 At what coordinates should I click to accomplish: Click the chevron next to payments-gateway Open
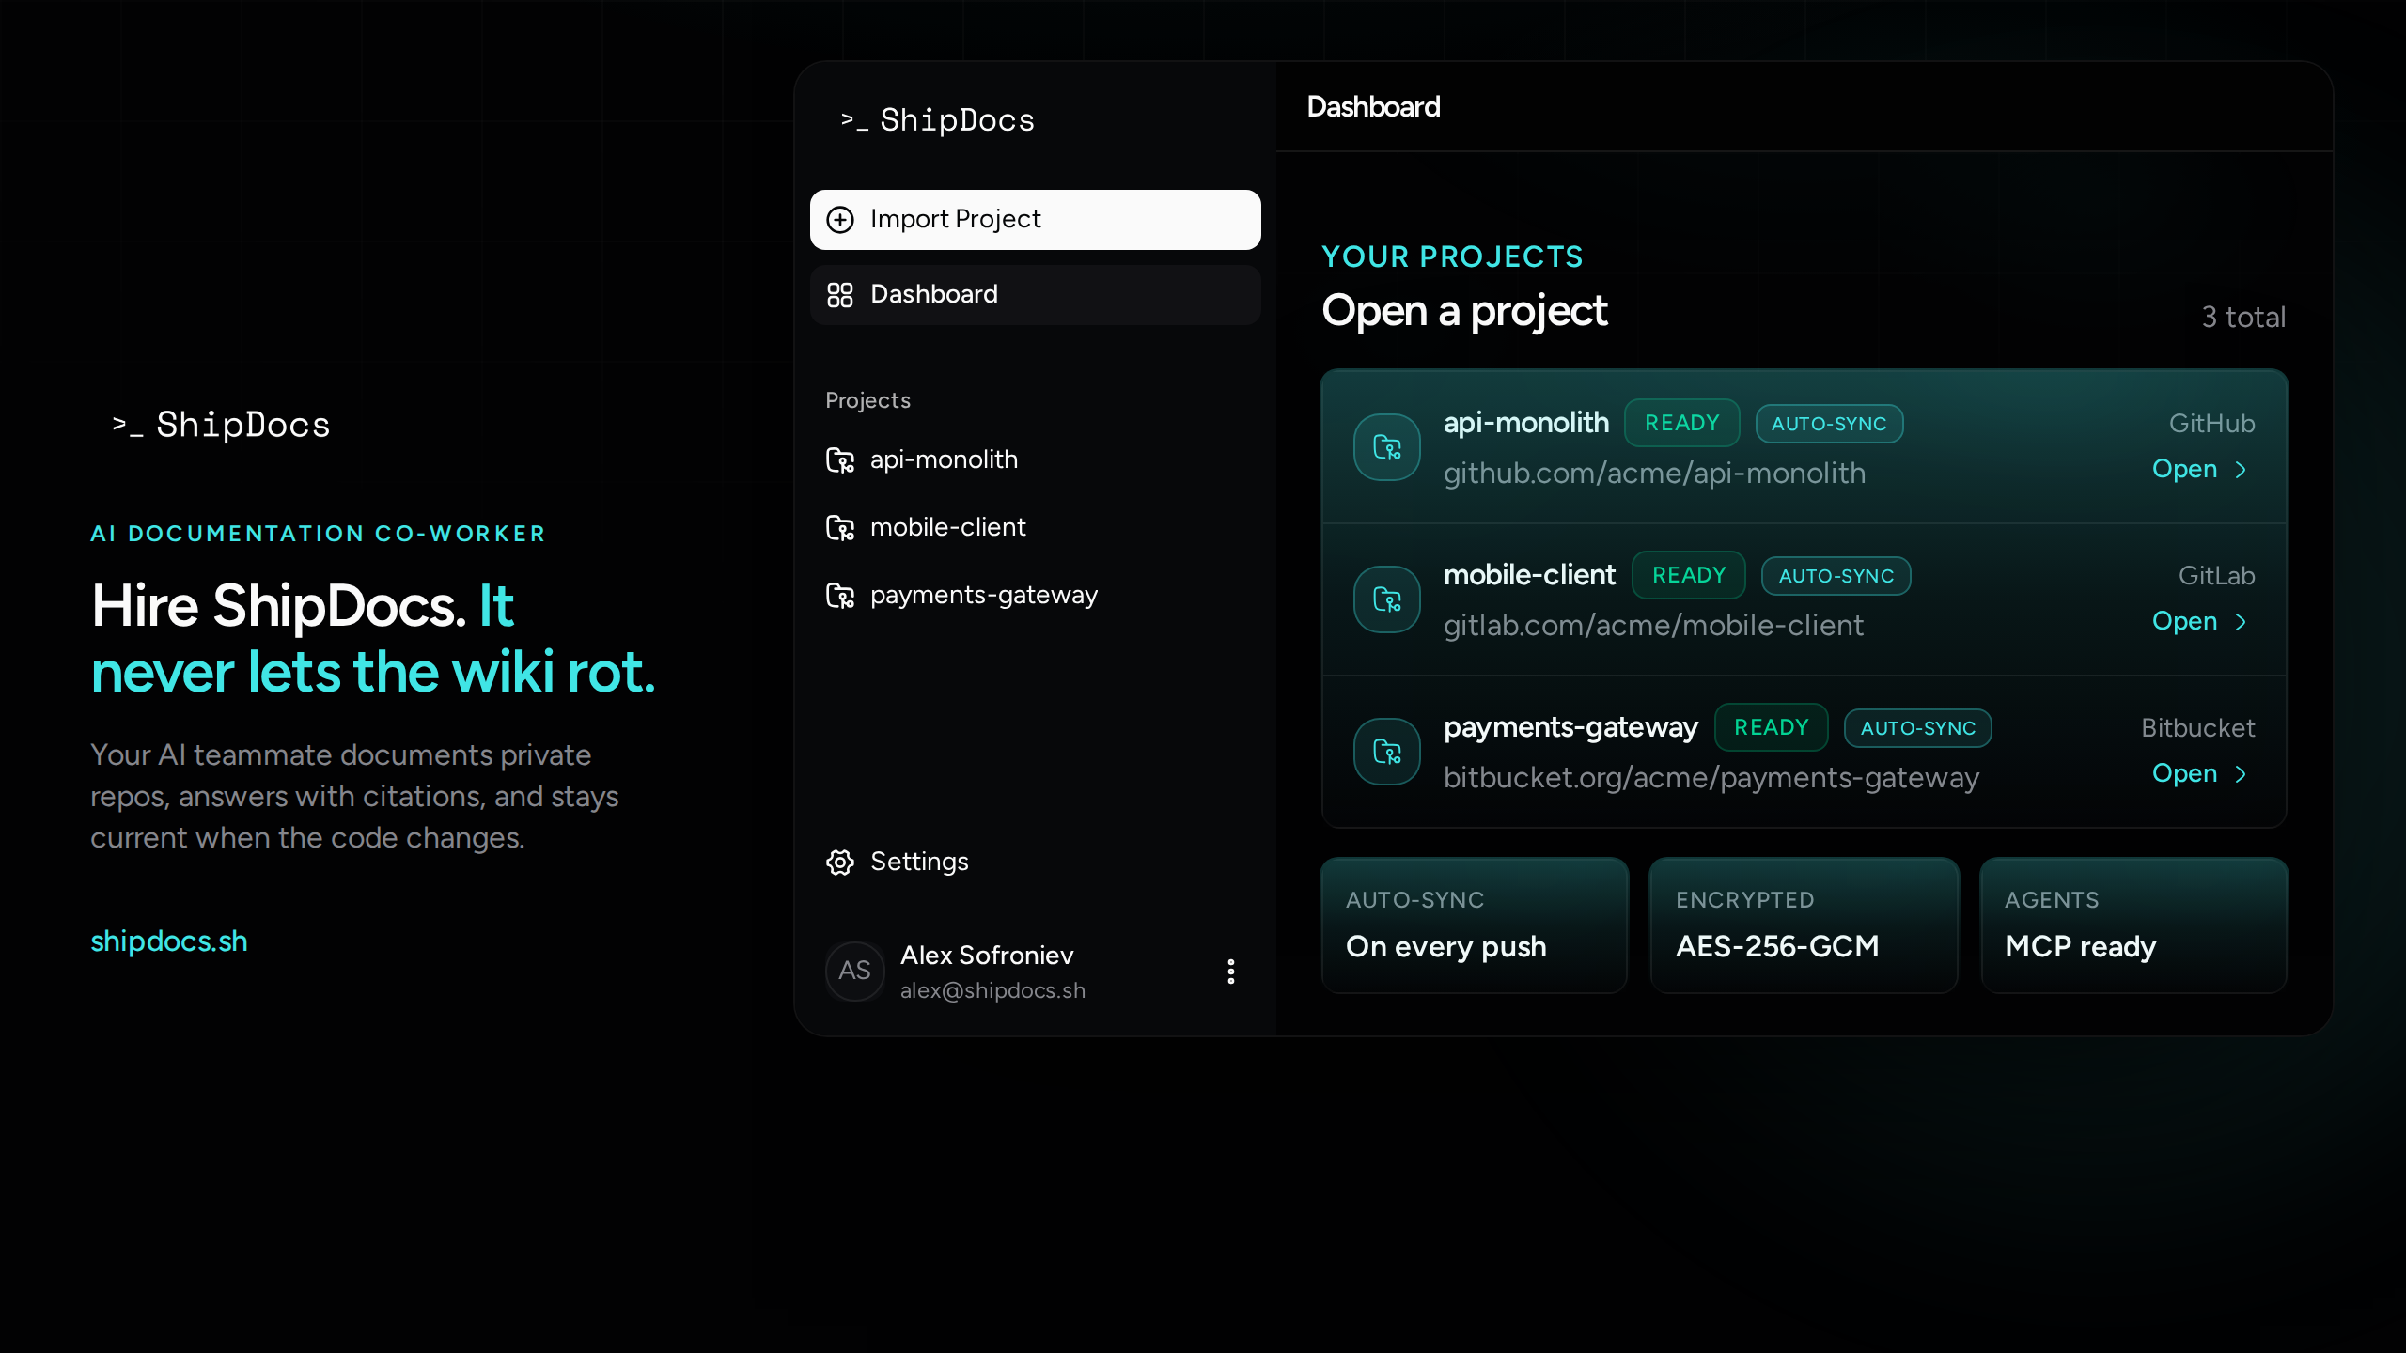pyautogui.click(x=2241, y=774)
